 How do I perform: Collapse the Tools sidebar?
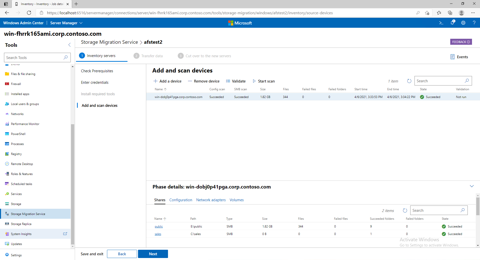[69, 45]
